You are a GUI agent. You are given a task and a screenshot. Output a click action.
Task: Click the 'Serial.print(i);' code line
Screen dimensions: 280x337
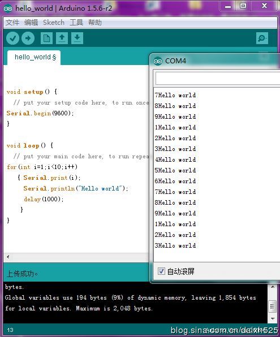coord(52,178)
